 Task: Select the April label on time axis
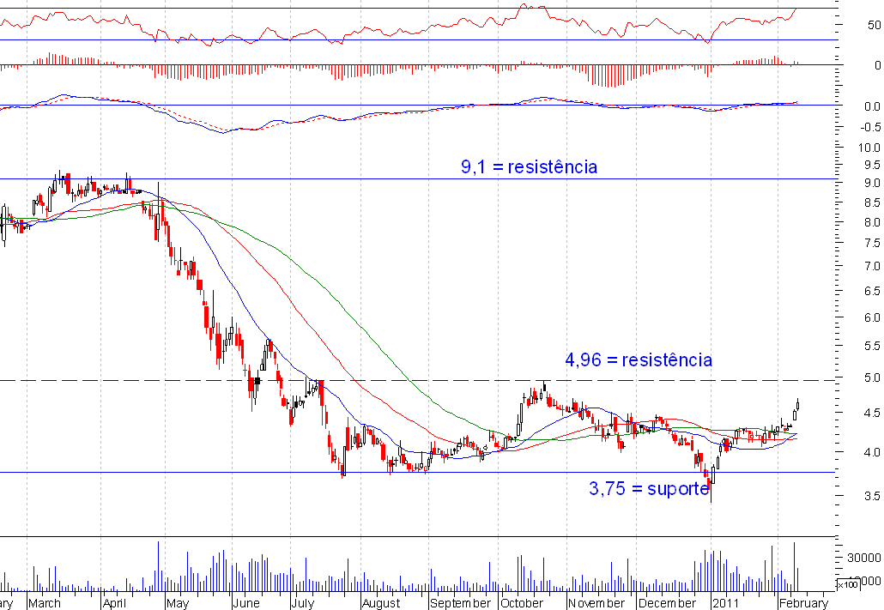tap(115, 602)
